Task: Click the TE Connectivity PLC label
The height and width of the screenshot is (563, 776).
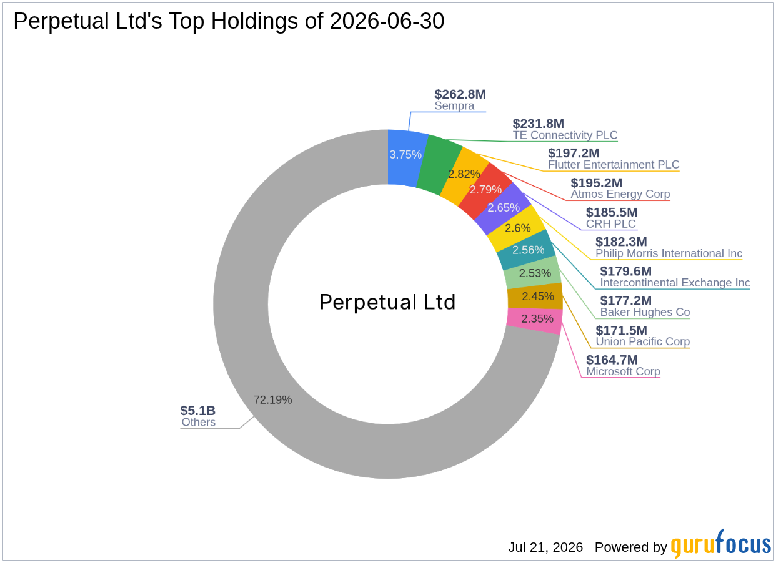Action: pyautogui.click(x=565, y=135)
